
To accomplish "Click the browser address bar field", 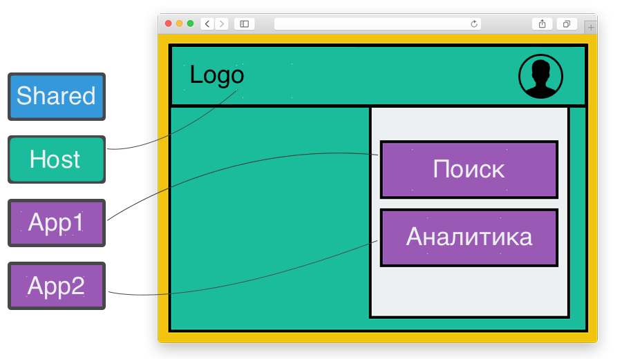I will coord(377,23).
